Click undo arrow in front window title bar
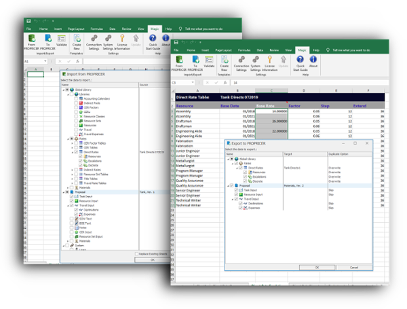 [184, 42]
